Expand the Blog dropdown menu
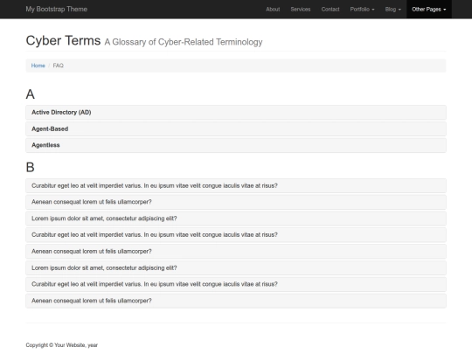The width and height of the screenshot is (472, 354). click(392, 10)
